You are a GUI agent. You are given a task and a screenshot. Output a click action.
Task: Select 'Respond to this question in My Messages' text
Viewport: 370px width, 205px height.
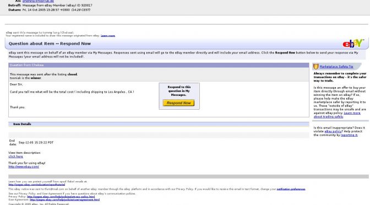pos(179,91)
